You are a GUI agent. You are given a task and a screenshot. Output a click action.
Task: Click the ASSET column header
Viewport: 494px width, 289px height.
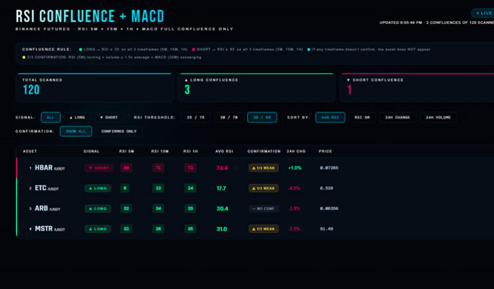coord(30,152)
